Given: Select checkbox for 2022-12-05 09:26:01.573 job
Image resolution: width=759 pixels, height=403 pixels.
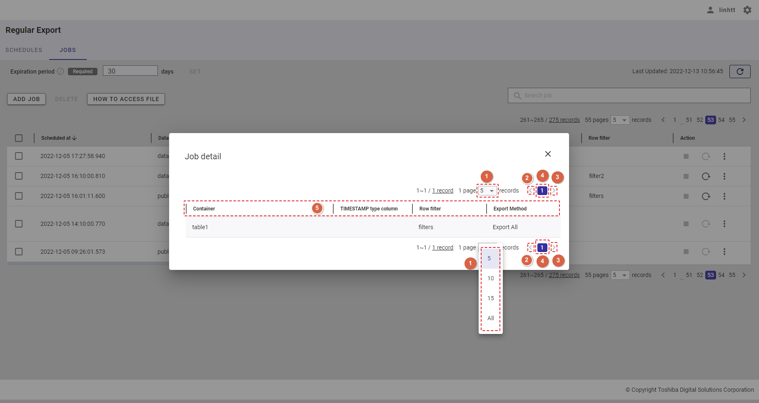Looking at the screenshot, I should pyautogui.click(x=19, y=252).
